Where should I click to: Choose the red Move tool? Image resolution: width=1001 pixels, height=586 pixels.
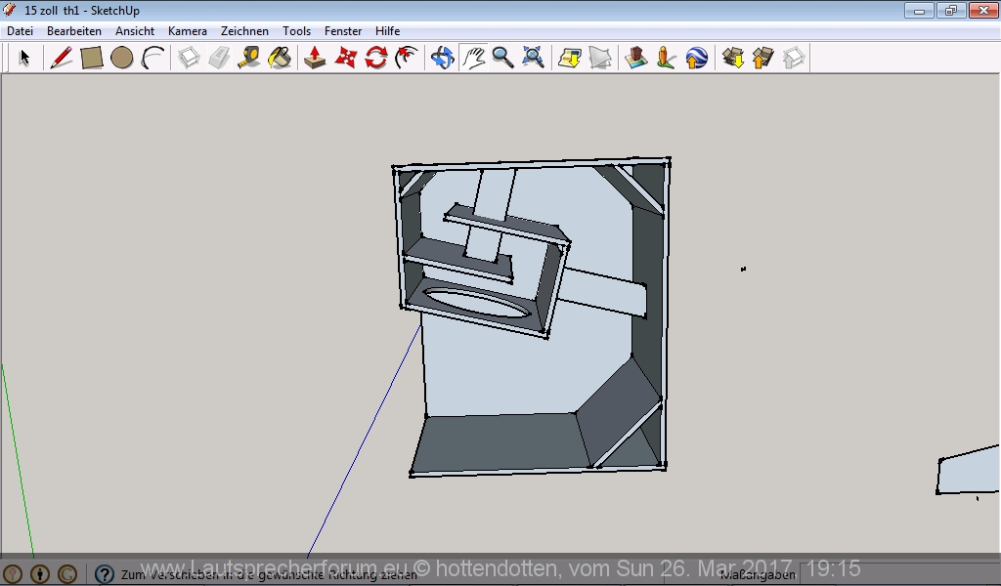coord(346,58)
